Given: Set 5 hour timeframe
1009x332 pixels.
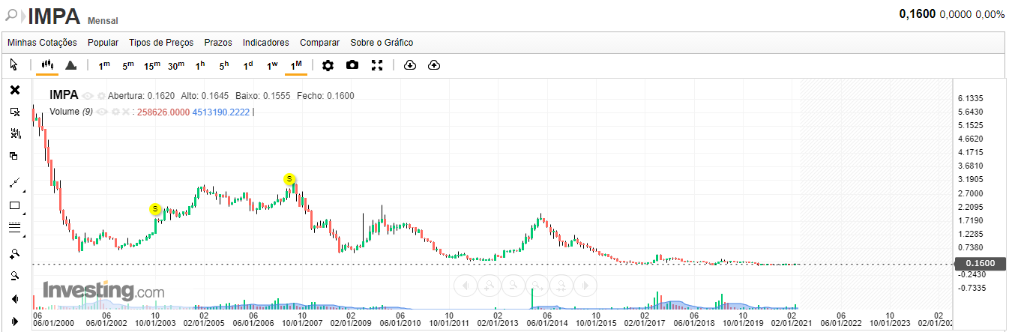Looking at the screenshot, I should (224, 65).
